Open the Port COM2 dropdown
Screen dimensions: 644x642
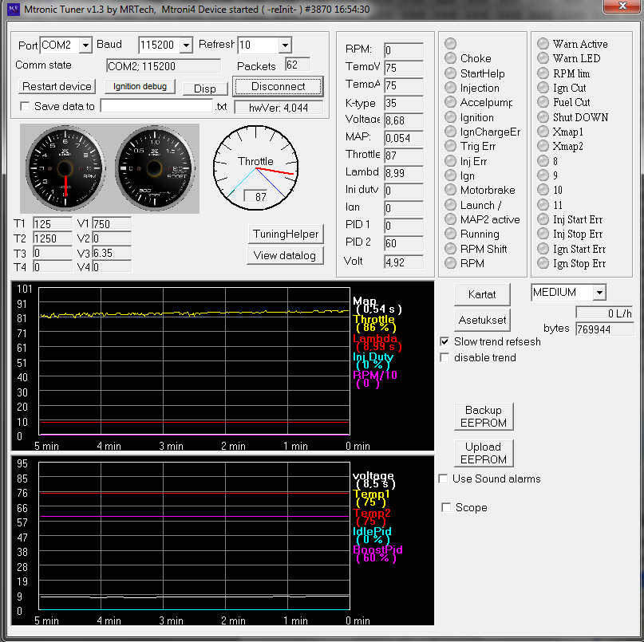coord(85,45)
